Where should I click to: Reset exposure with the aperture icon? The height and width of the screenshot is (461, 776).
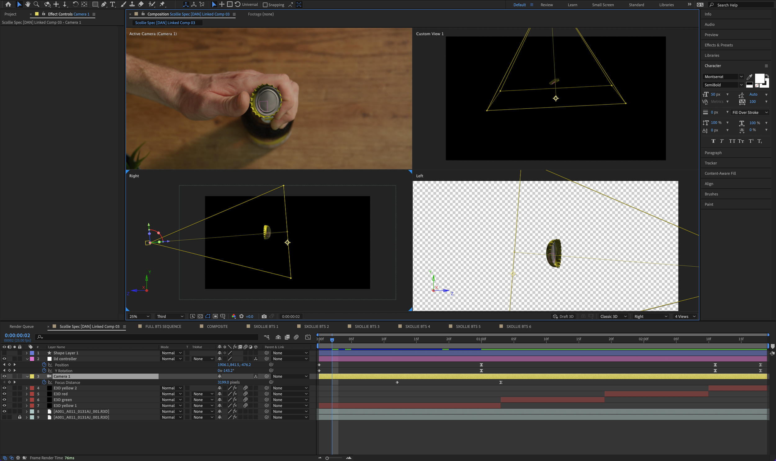click(x=241, y=316)
